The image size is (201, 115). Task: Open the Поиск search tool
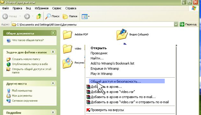click(x=52, y=16)
